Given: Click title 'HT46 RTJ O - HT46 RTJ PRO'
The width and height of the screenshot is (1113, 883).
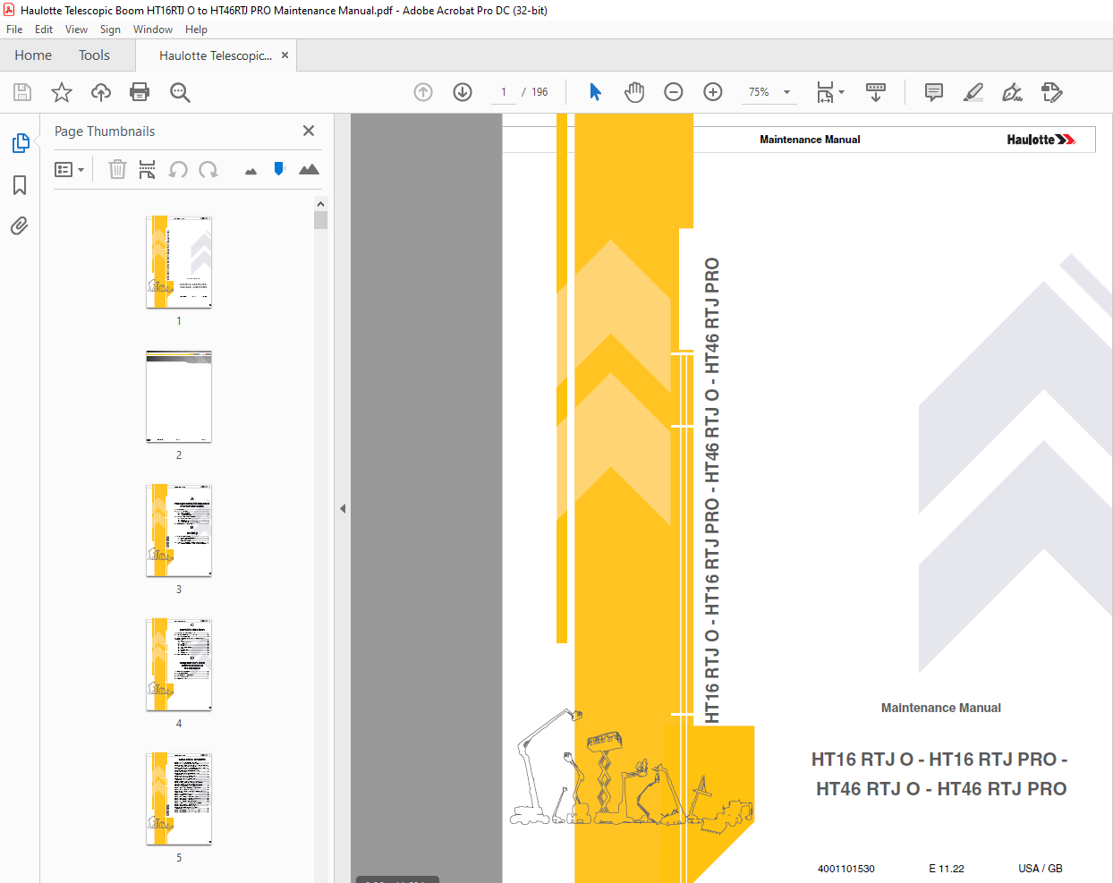Looking at the screenshot, I should pos(941,789).
